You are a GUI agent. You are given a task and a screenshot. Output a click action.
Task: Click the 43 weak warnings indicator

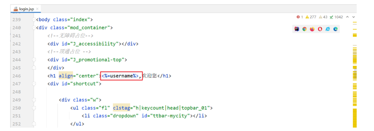click(323, 17)
